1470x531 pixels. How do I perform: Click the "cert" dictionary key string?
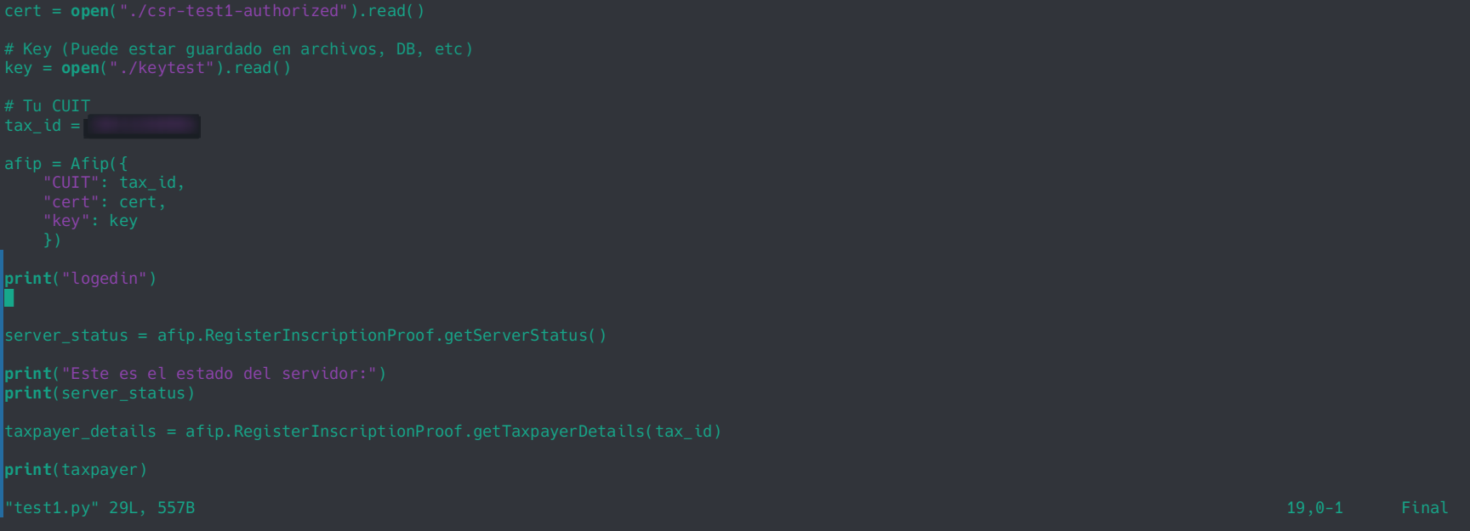click(x=71, y=202)
